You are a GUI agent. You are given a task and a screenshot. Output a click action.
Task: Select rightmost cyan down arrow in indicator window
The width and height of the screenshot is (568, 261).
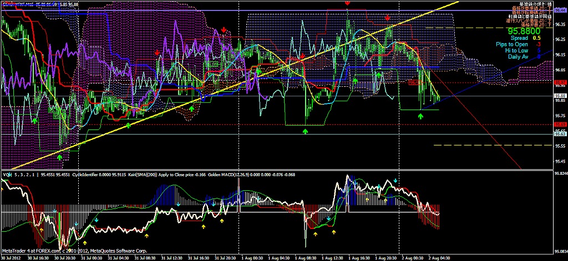point(395,181)
